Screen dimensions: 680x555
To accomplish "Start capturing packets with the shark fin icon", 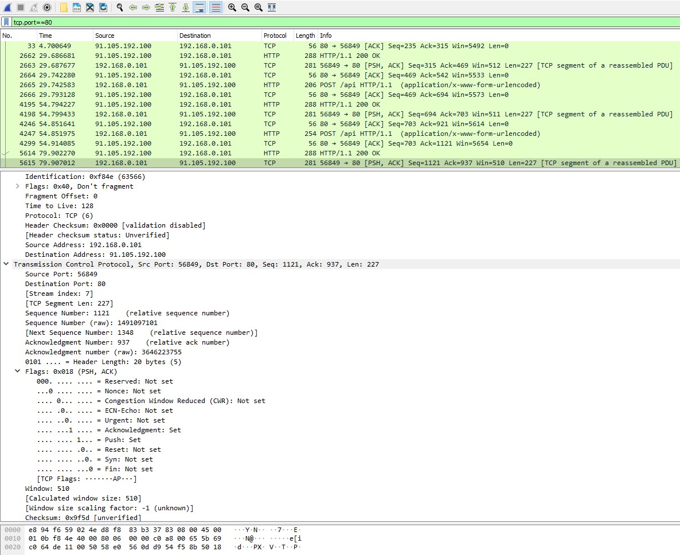I will click(7, 7).
